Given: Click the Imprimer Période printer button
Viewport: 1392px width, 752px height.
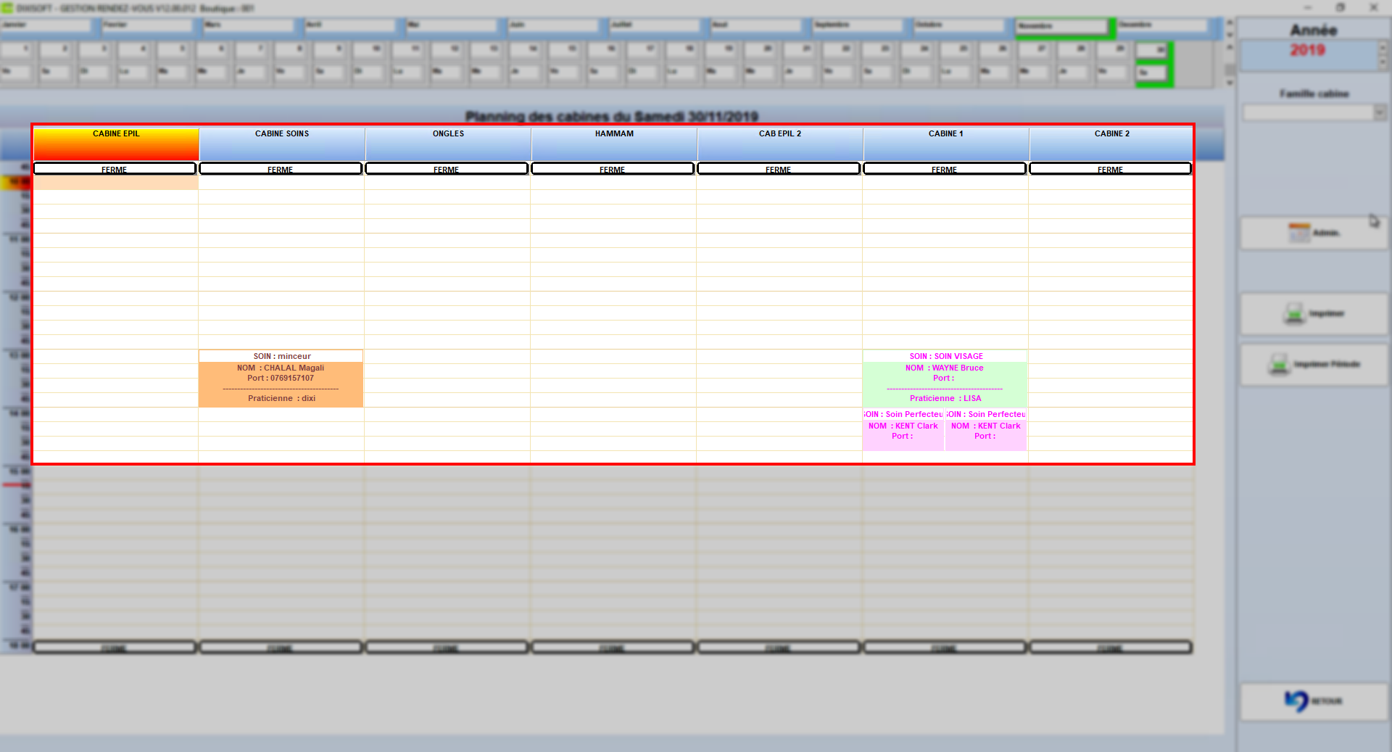Looking at the screenshot, I should (x=1314, y=364).
